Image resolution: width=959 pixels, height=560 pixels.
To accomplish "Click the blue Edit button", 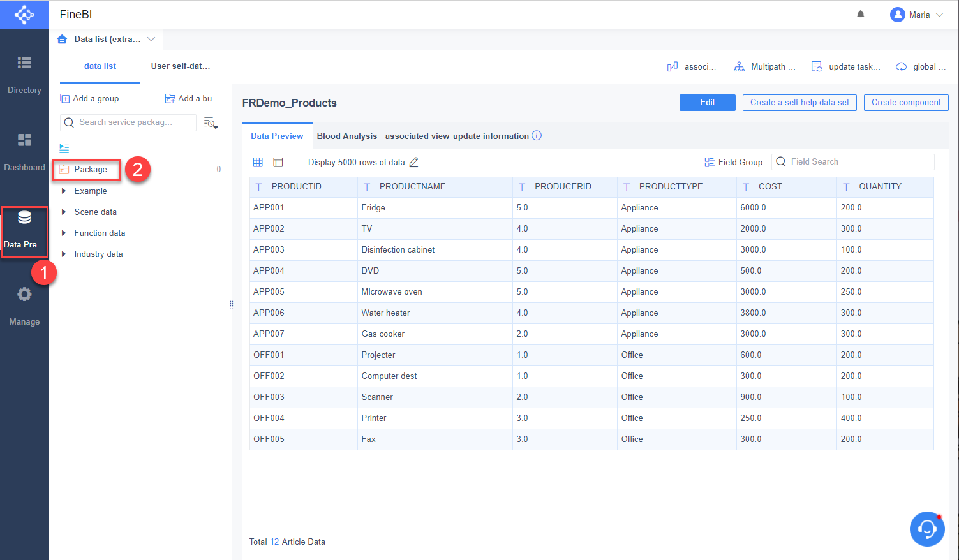I will (707, 102).
